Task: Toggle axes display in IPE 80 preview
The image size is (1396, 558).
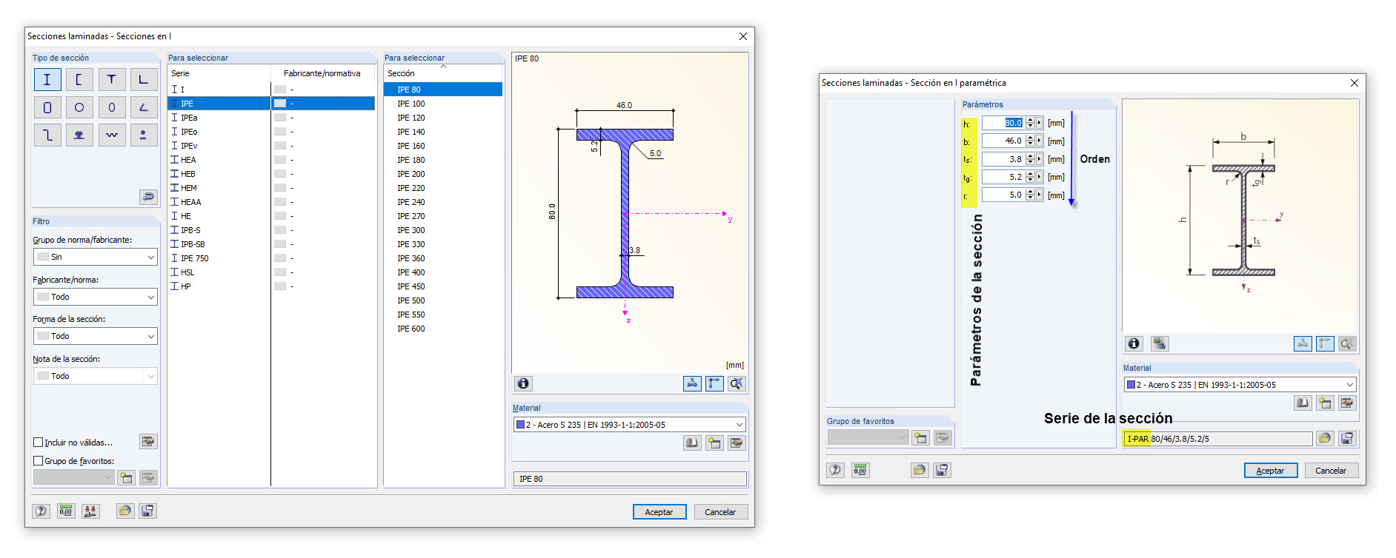Action: pos(714,383)
